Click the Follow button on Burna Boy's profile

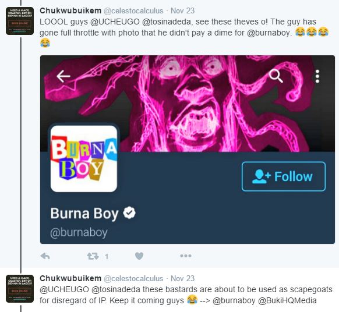tap(284, 176)
